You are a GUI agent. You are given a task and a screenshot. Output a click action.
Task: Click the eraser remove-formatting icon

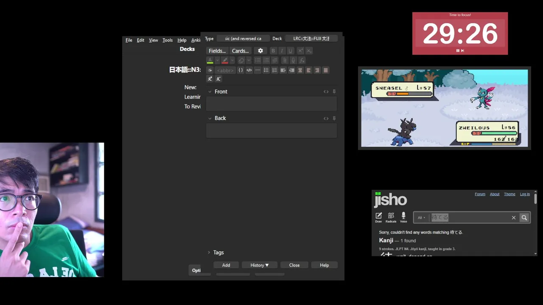point(241,61)
